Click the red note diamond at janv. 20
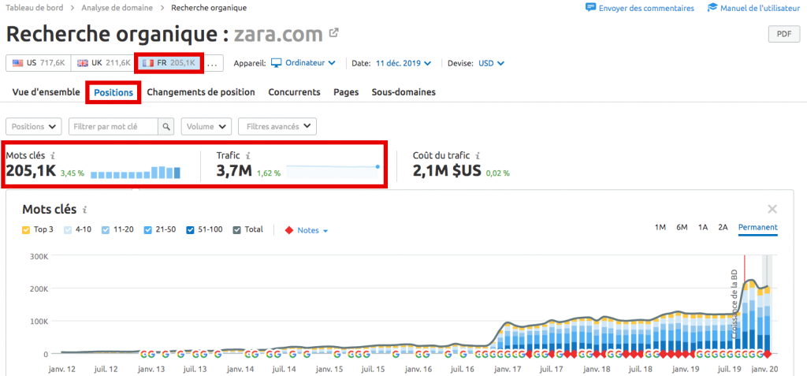Viewport: 807px width, 376px height. (767, 354)
